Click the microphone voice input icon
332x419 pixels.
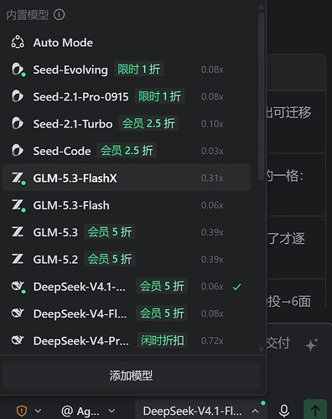(x=284, y=411)
